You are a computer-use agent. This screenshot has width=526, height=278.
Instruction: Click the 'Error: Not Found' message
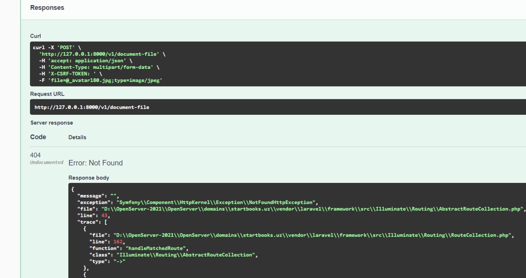[x=95, y=163]
